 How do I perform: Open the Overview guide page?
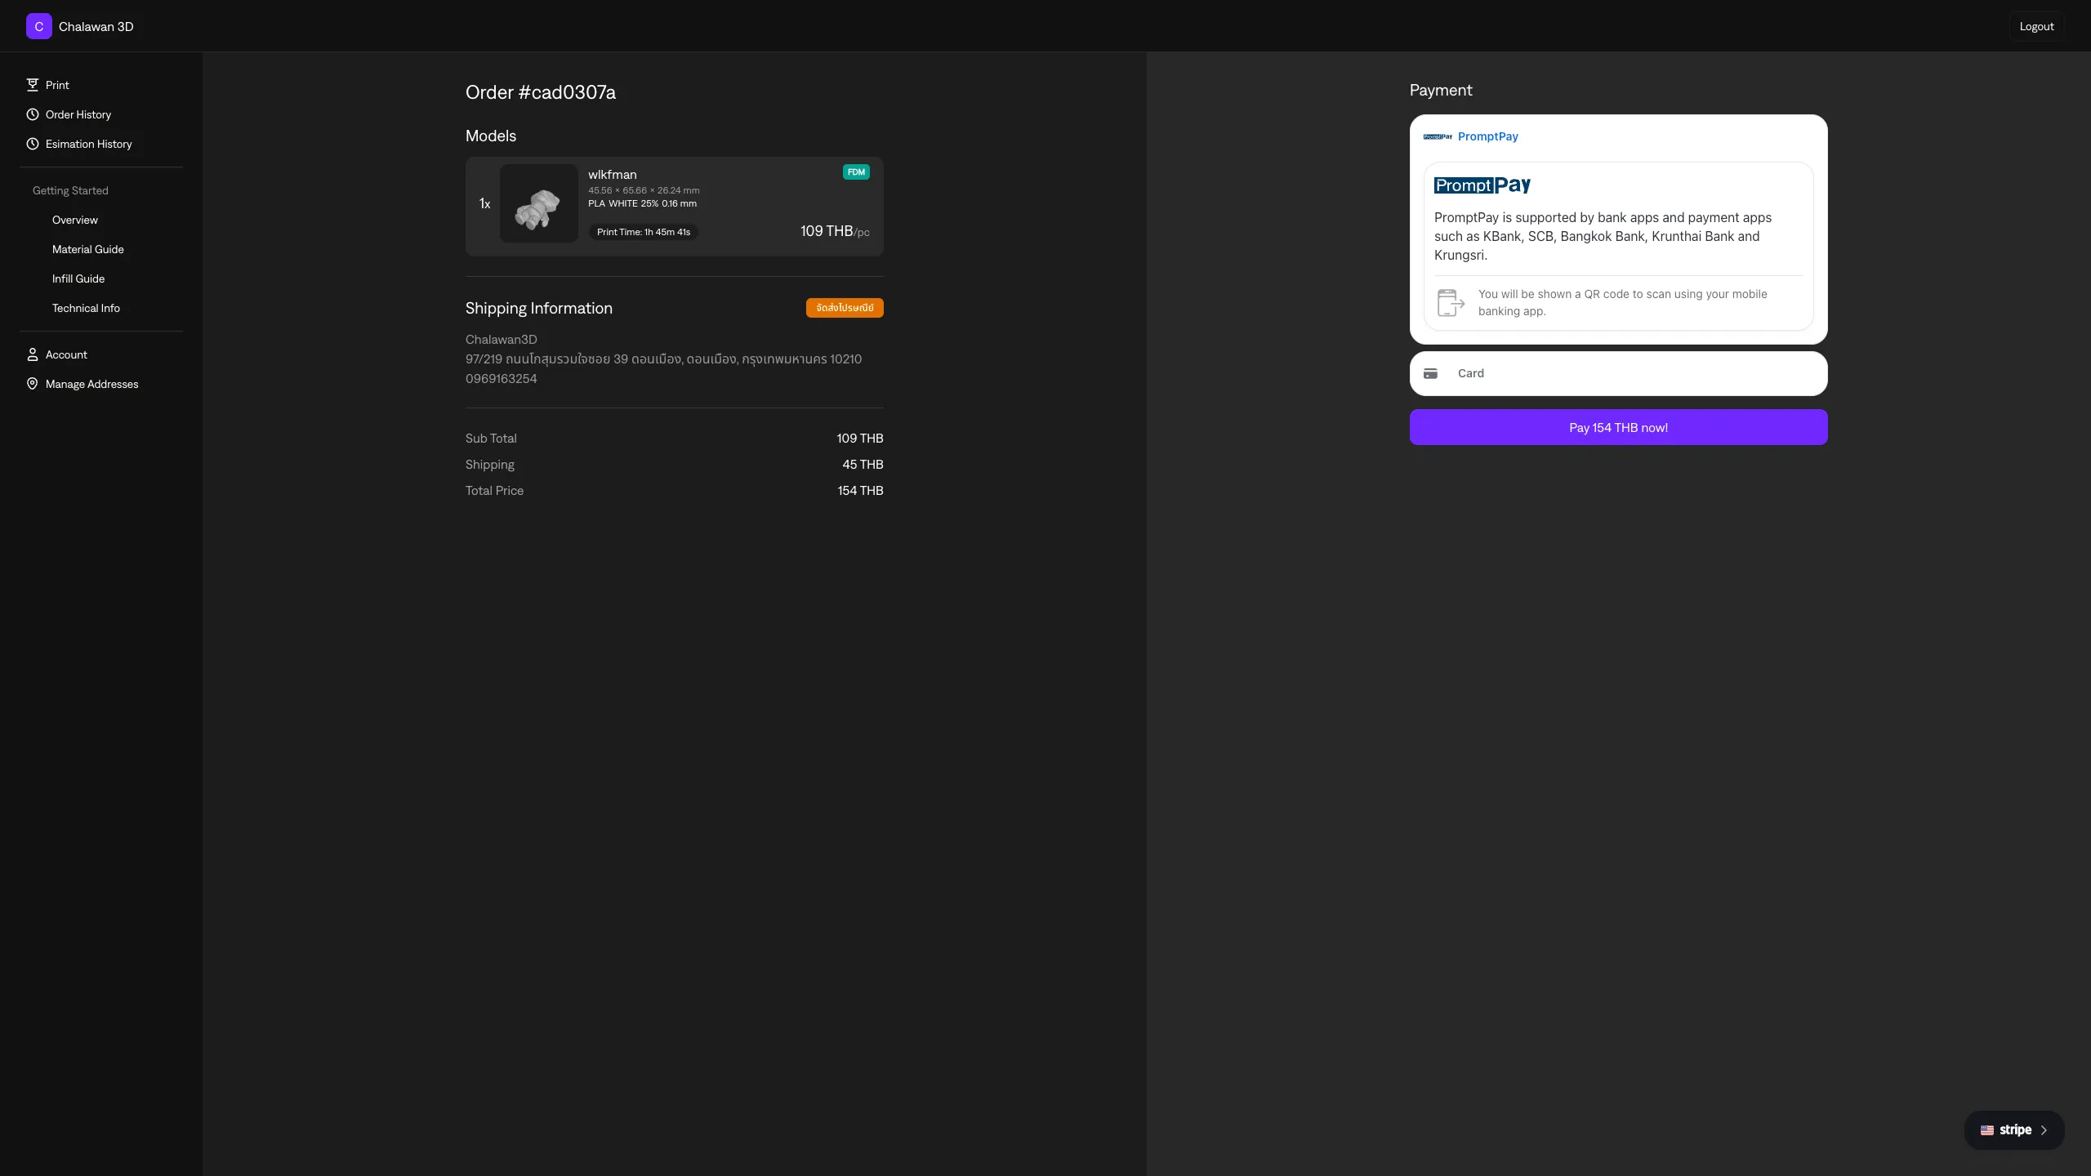click(x=75, y=220)
